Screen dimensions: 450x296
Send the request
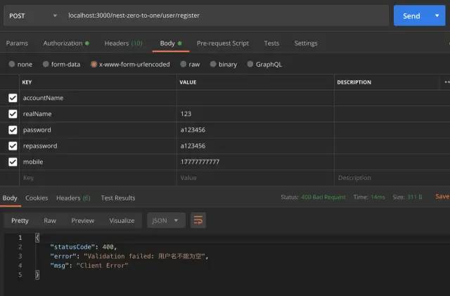[x=411, y=15]
